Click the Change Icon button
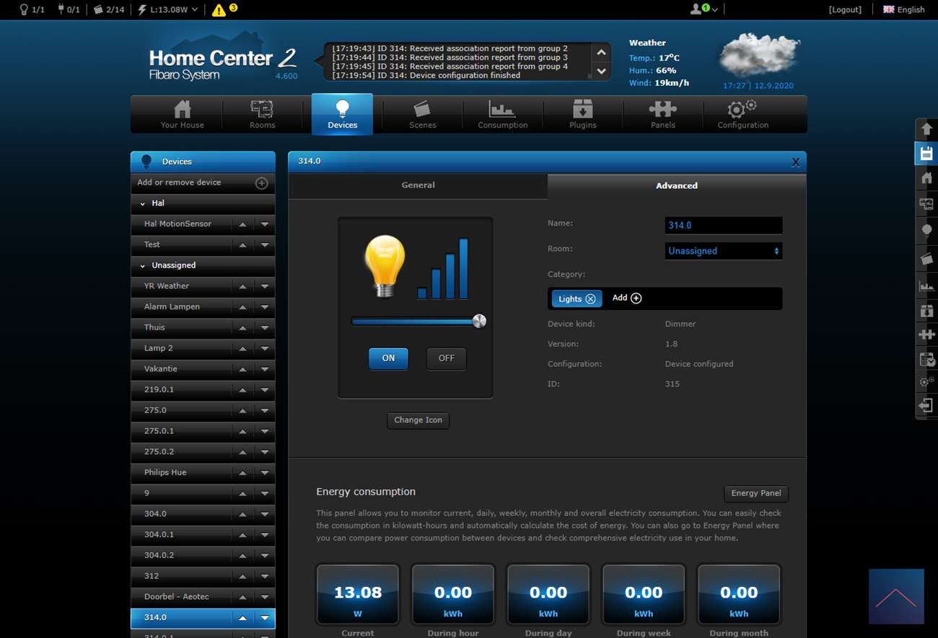The image size is (938, 638). pyautogui.click(x=418, y=420)
